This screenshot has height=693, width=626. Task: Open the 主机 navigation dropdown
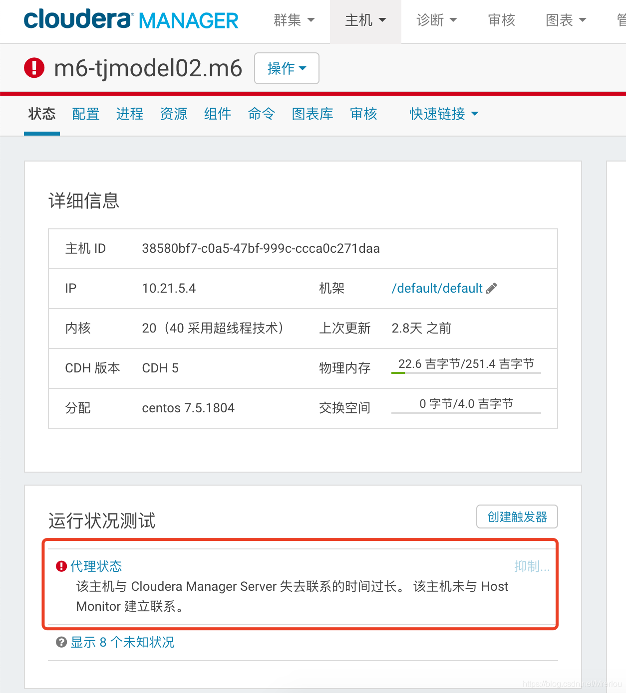[x=365, y=20]
